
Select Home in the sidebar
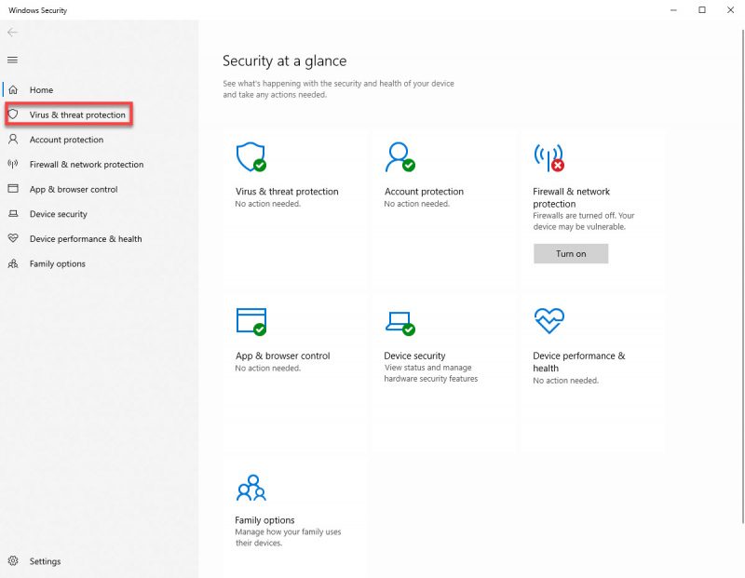[x=41, y=89]
